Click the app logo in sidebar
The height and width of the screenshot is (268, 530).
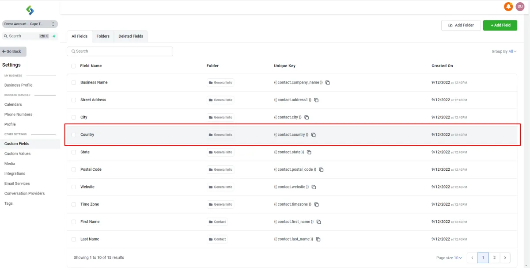pyautogui.click(x=30, y=10)
